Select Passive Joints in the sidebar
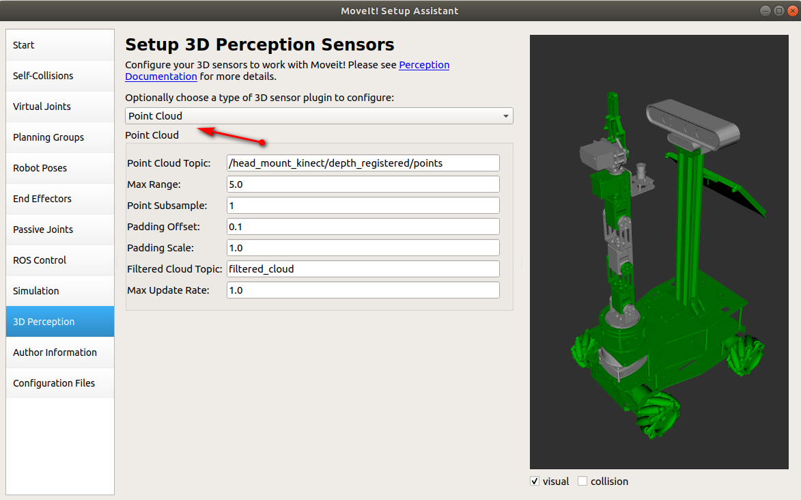Screen dimensions: 801x500 pos(60,229)
